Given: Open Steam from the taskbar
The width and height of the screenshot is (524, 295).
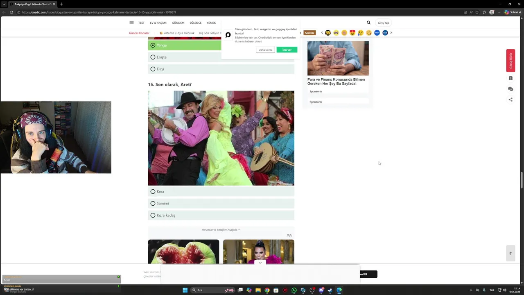Looking at the screenshot, I should (330, 290).
